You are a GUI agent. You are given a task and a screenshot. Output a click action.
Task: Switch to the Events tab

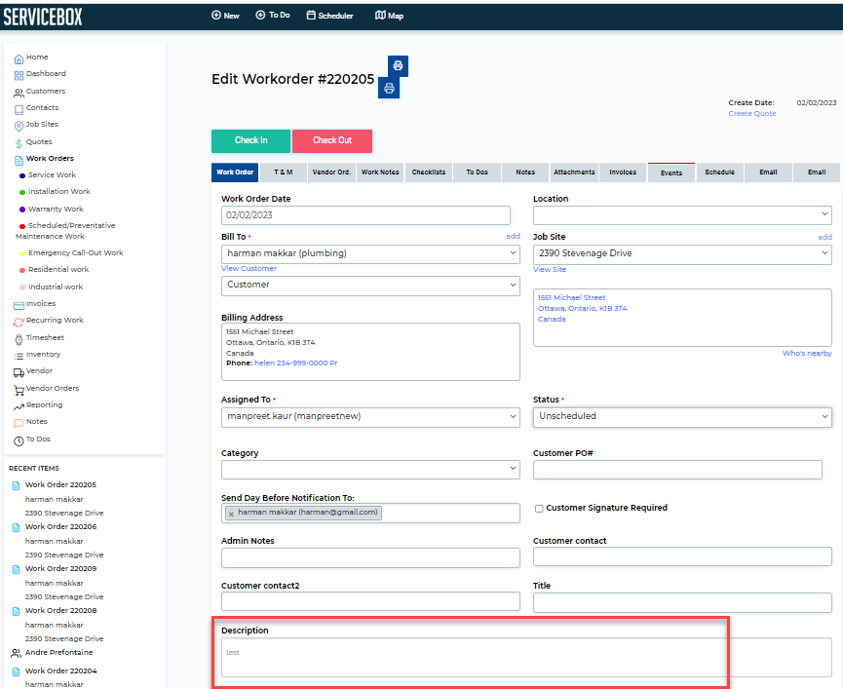(x=671, y=173)
